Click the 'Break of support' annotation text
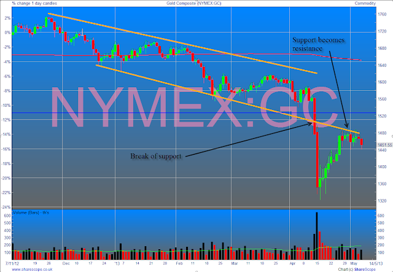Screen dimensions: 393x272 pos(155,156)
